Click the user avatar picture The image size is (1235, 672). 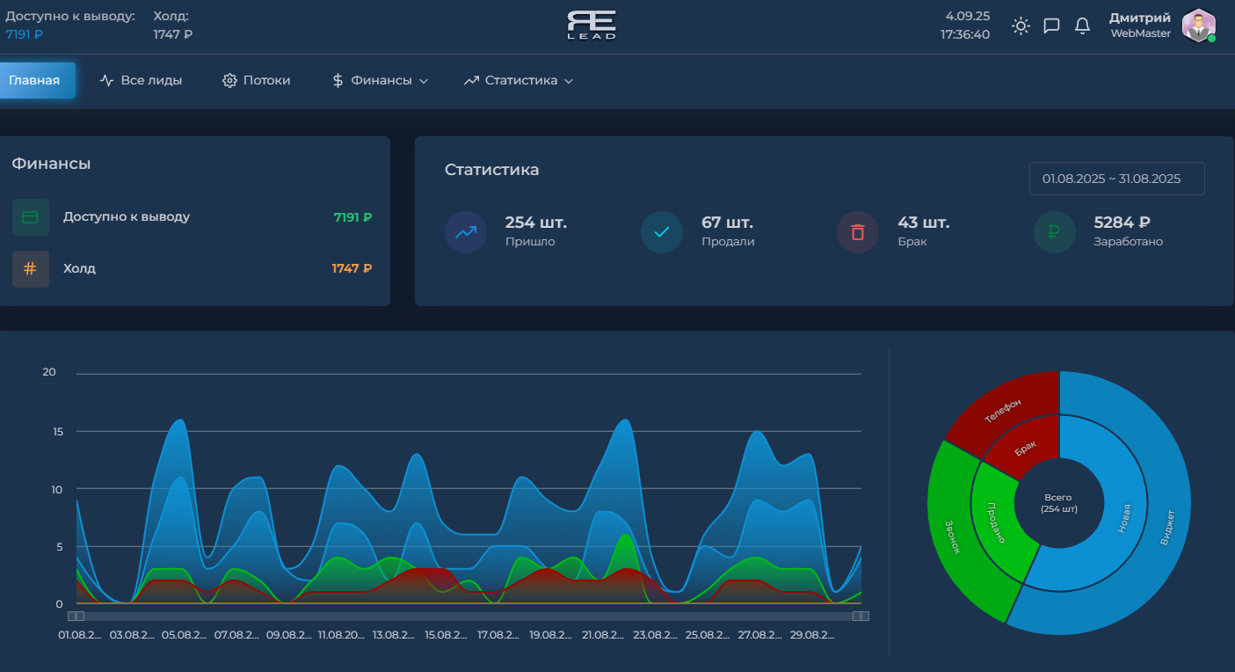point(1198,26)
